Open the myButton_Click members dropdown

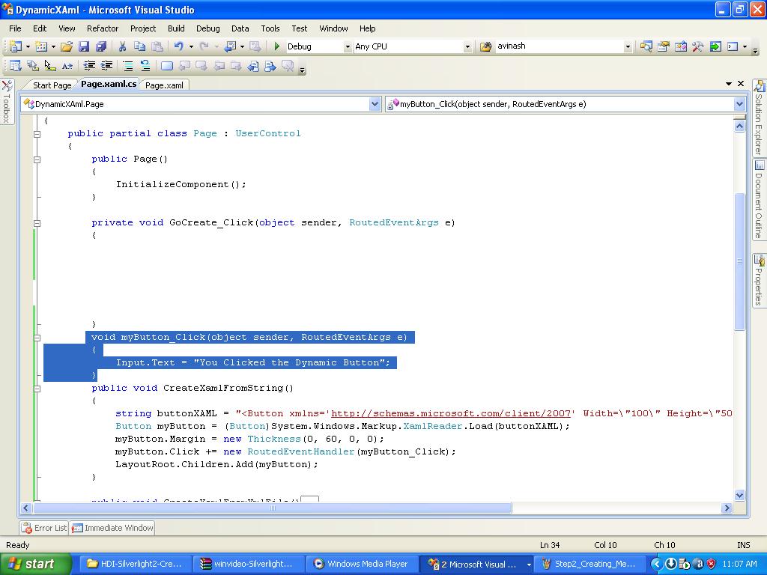[x=739, y=103]
